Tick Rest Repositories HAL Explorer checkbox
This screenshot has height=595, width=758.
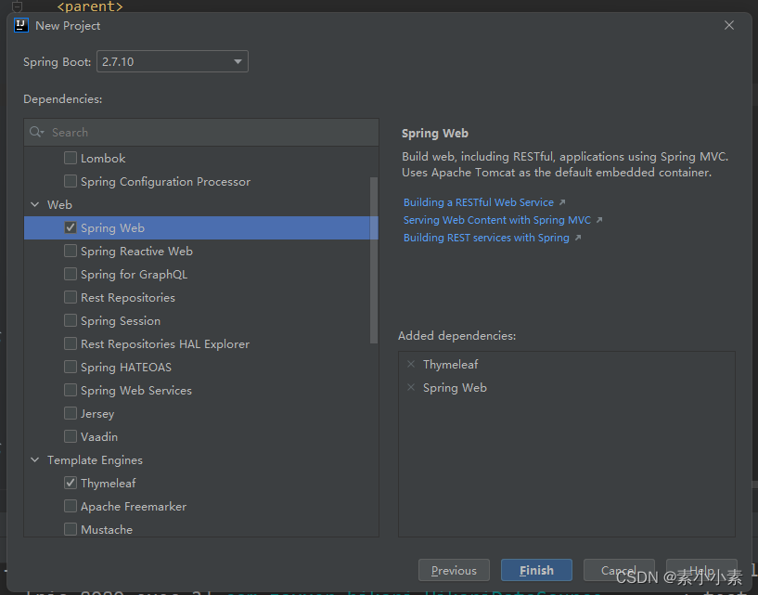(x=71, y=344)
